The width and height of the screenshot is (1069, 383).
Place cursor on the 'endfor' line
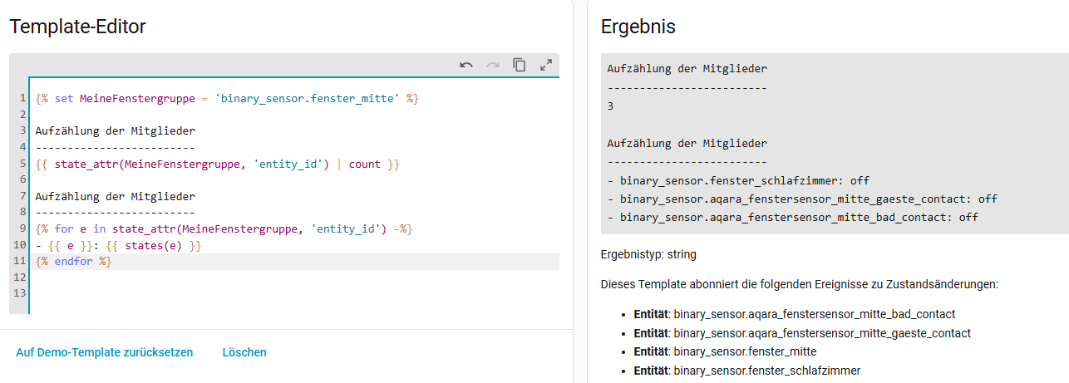click(x=73, y=262)
